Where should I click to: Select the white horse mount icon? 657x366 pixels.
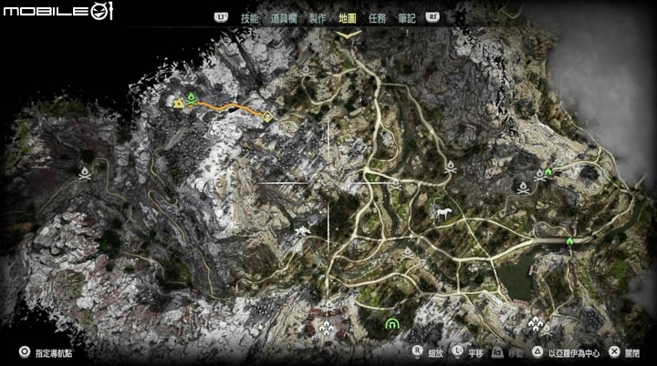[443, 213]
